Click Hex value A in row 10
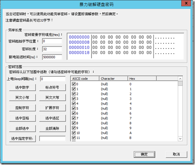This screenshot has width=195, height=165. pos(131,133)
